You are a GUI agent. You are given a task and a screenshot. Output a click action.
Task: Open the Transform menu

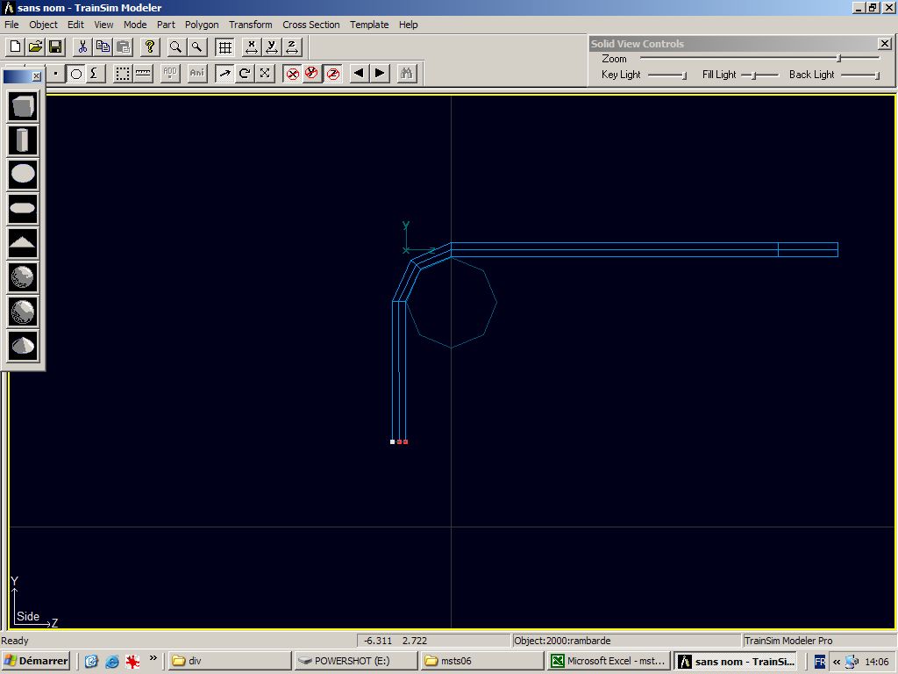251,25
